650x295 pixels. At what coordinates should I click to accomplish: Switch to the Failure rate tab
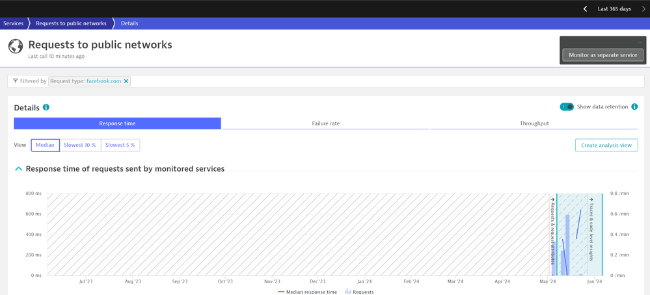(325, 123)
